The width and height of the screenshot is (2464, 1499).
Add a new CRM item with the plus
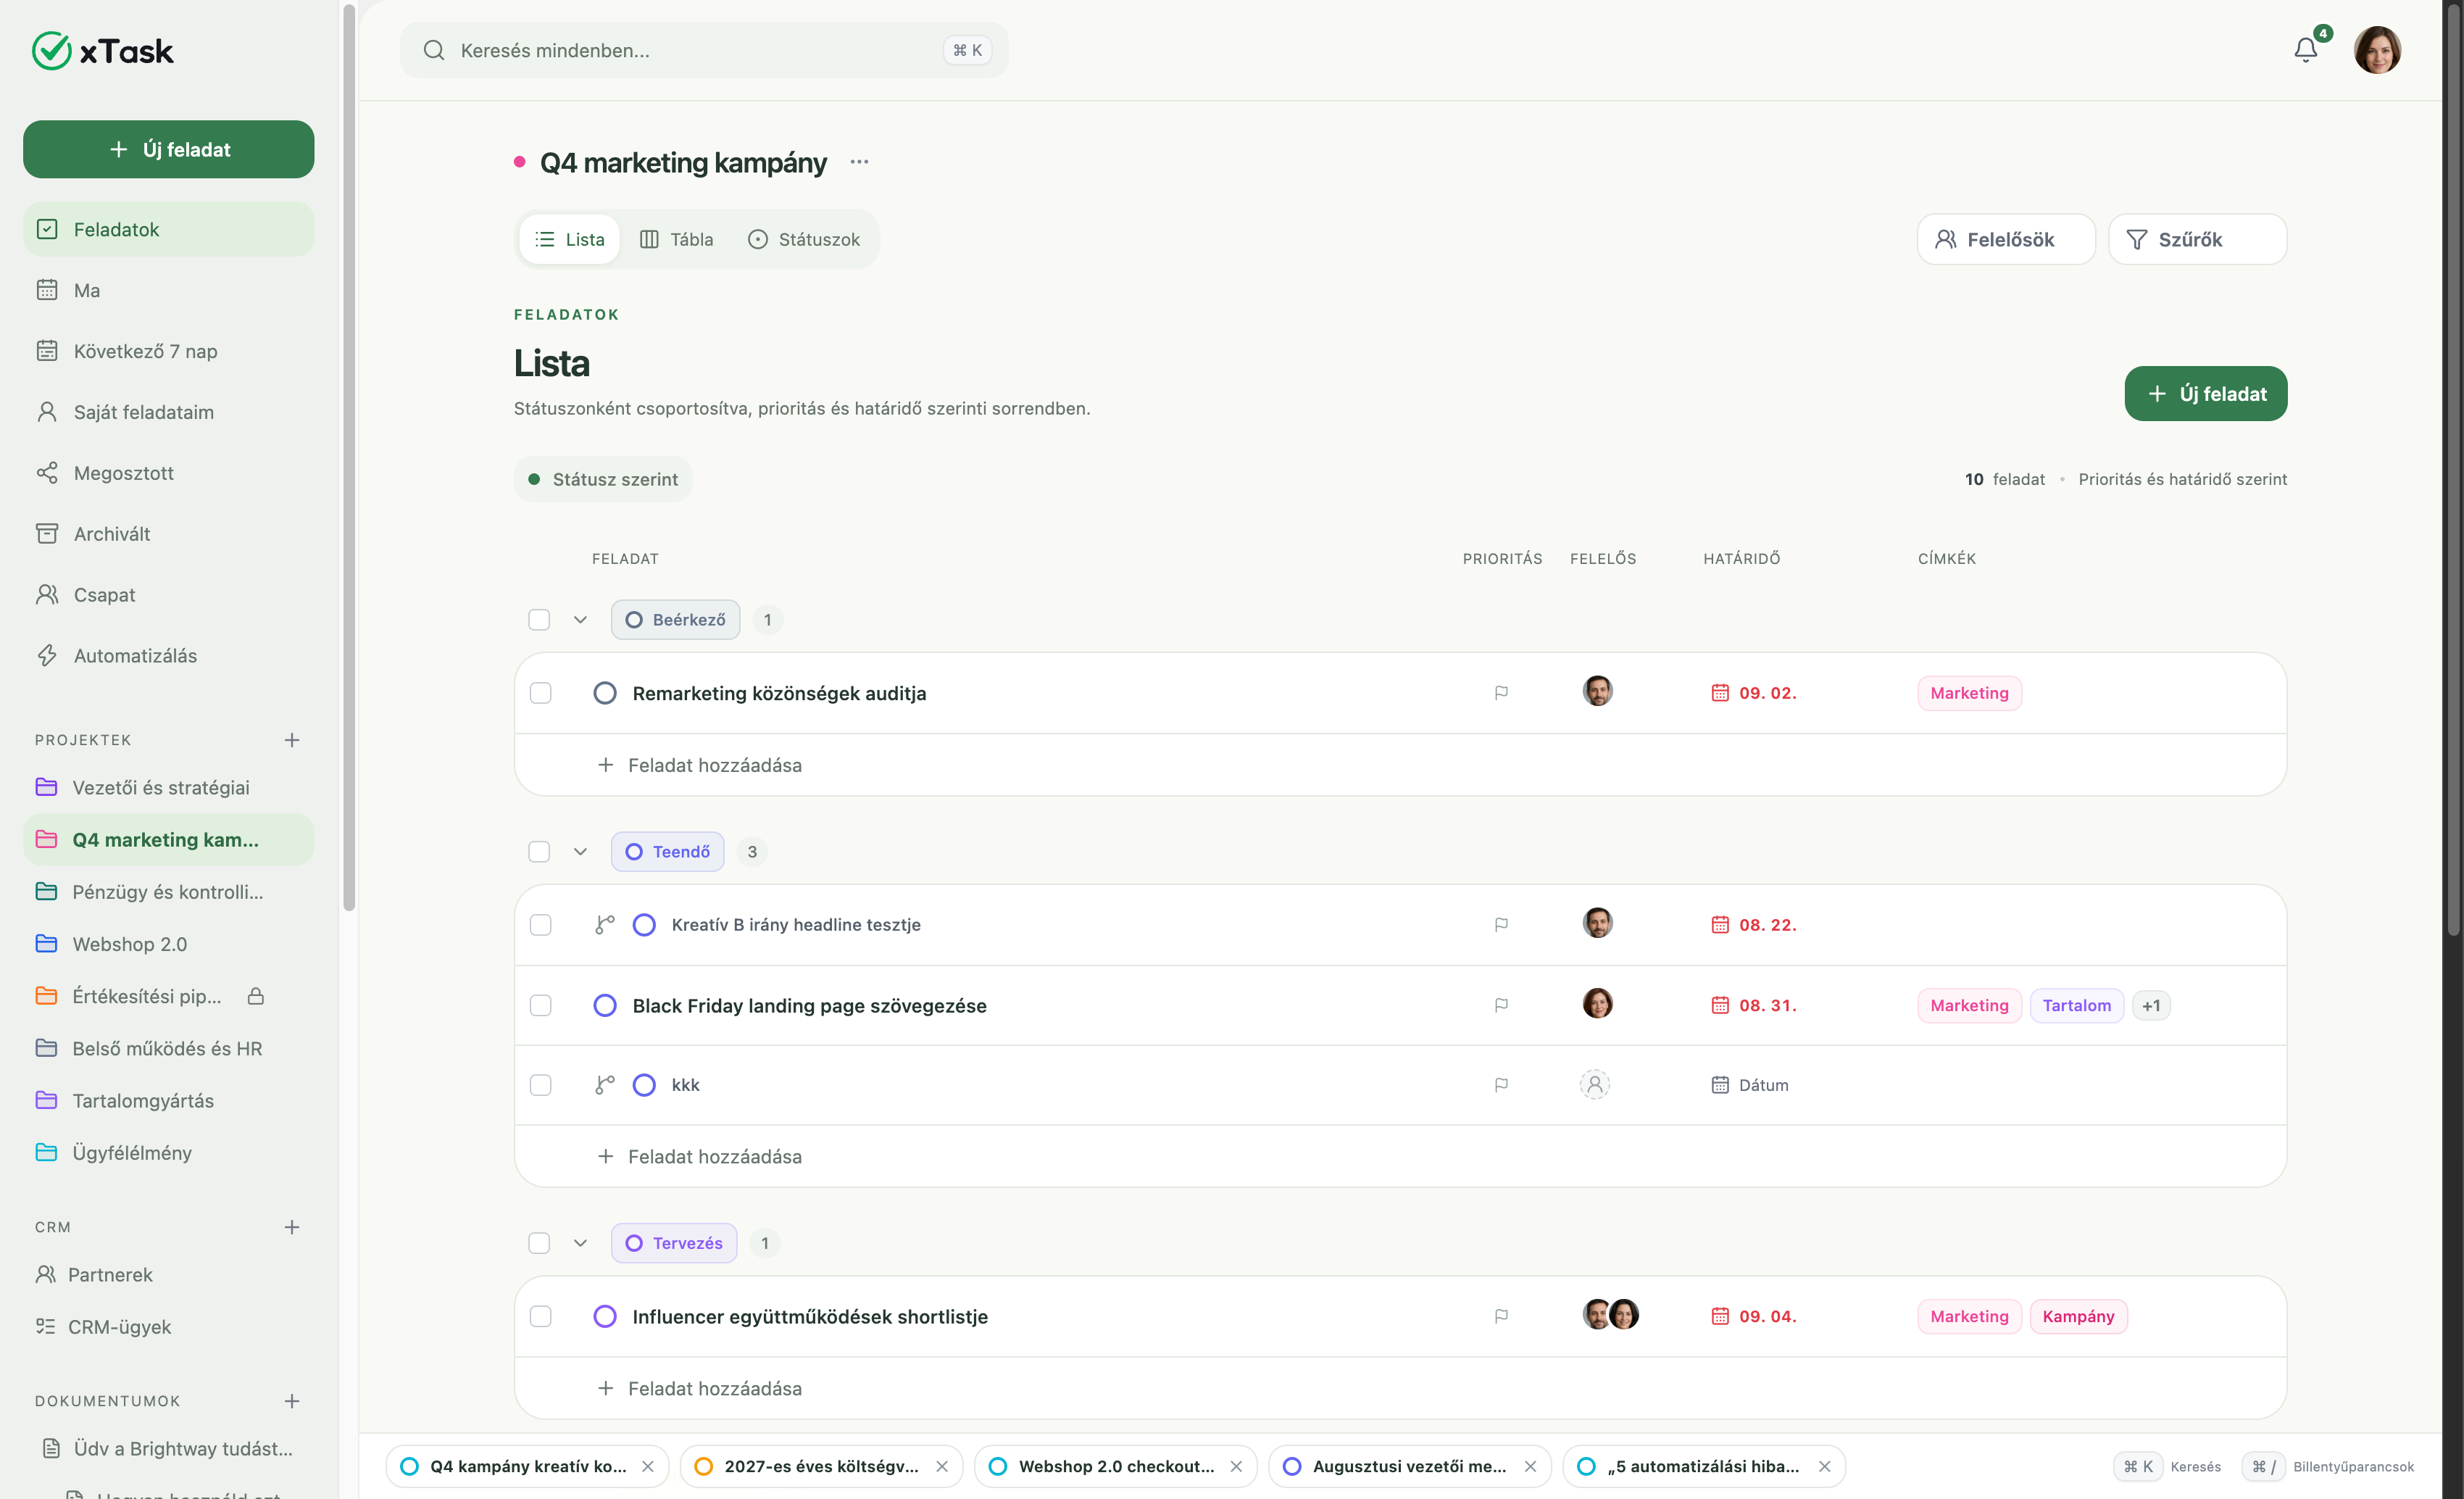[x=292, y=1227]
